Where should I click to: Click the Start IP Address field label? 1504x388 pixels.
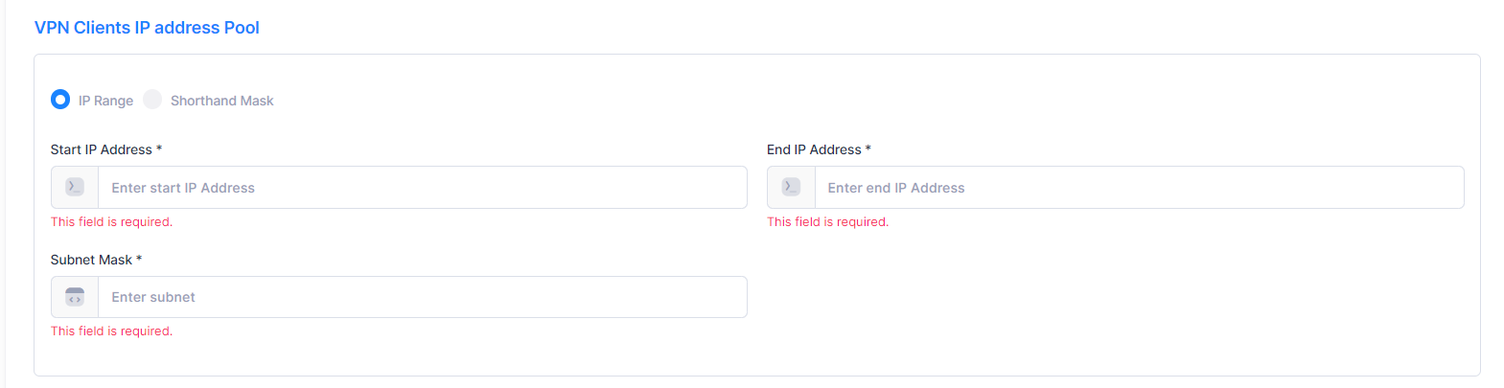pos(101,149)
